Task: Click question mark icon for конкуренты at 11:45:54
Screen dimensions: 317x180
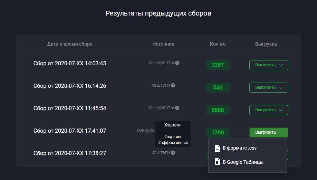Action: point(177,108)
